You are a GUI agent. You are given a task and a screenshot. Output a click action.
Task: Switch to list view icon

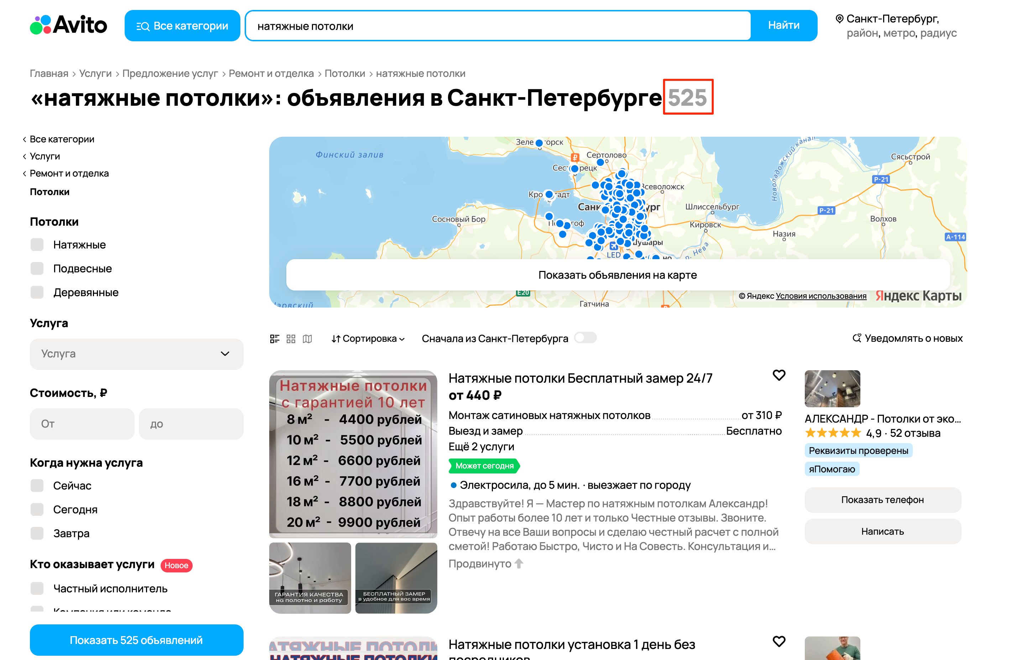pyautogui.click(x=275, y=339)
